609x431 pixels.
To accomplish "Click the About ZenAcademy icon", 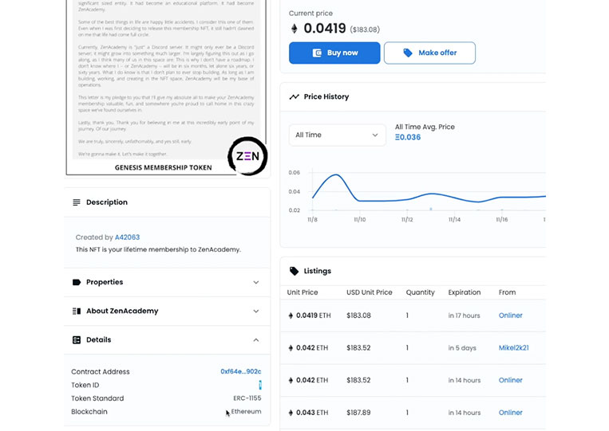I will (77, 311).
